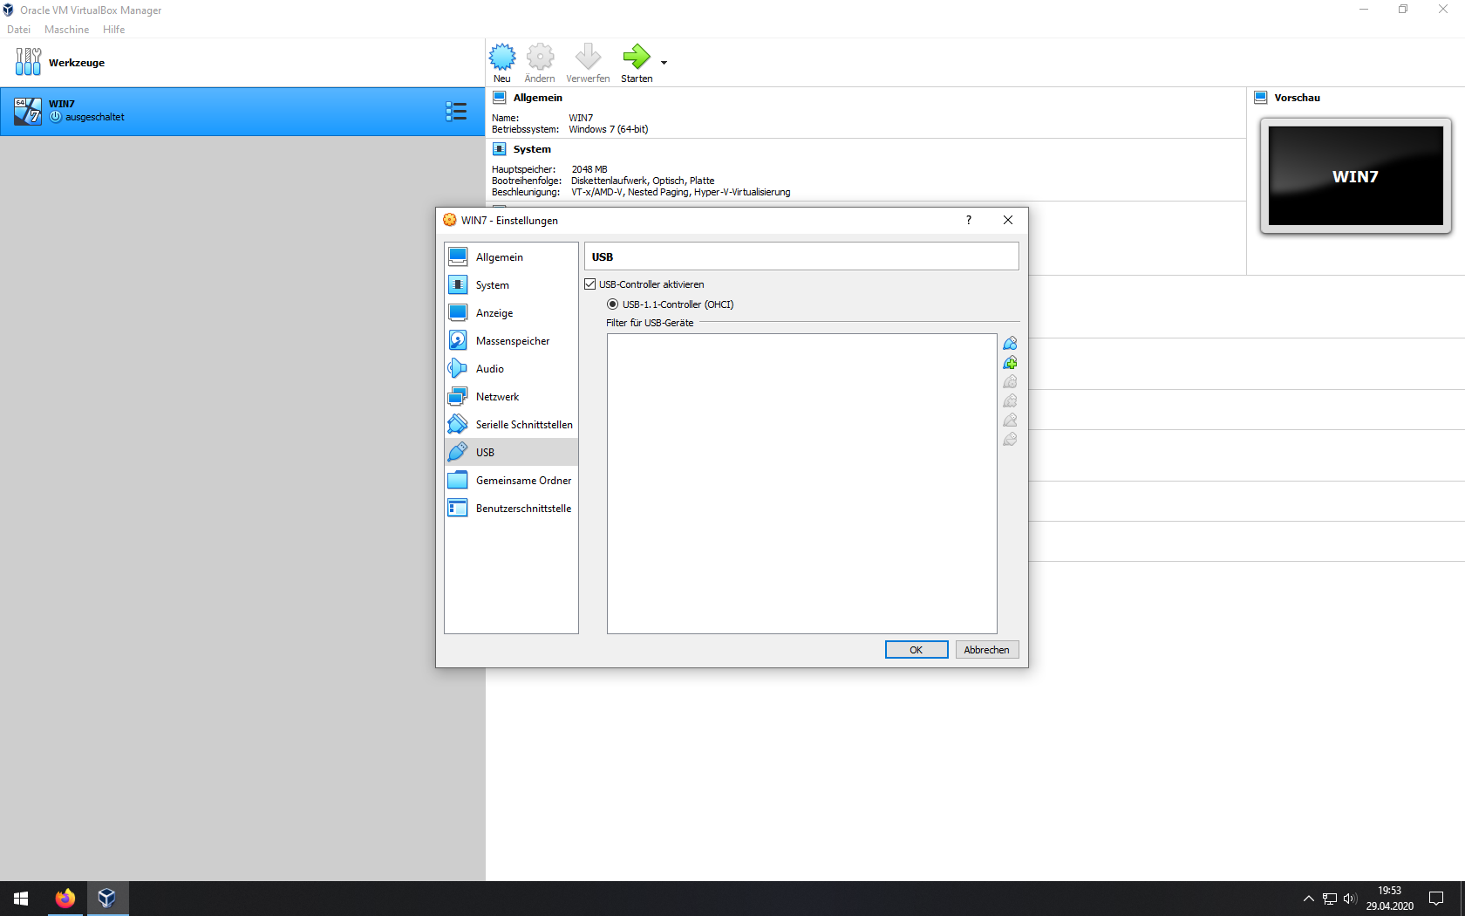
Task: Click VirtualBox icon in the taskbar
Action: pyautogui.click(x=107, y=899)
